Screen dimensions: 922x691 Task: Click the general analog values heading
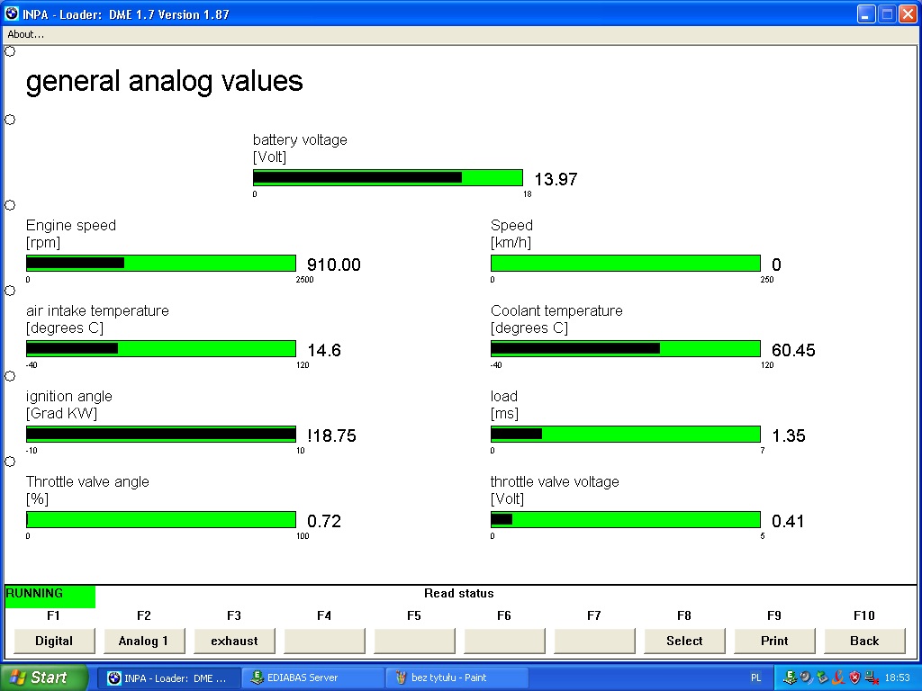[x=164, y=81]
